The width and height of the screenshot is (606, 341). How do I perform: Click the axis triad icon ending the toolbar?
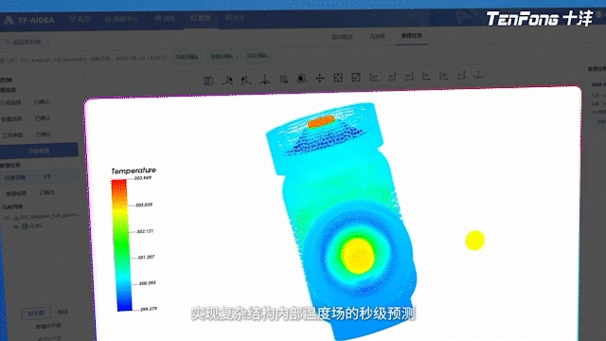click(478, 75)
